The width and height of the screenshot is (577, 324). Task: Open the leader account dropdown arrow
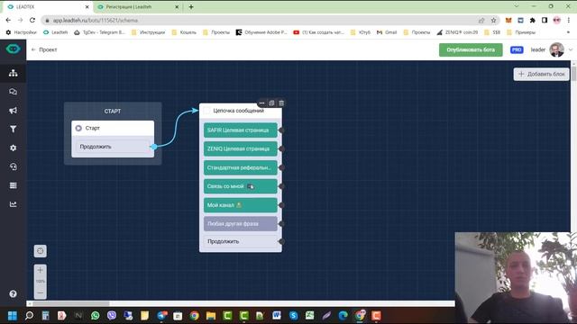pos(571,49)
